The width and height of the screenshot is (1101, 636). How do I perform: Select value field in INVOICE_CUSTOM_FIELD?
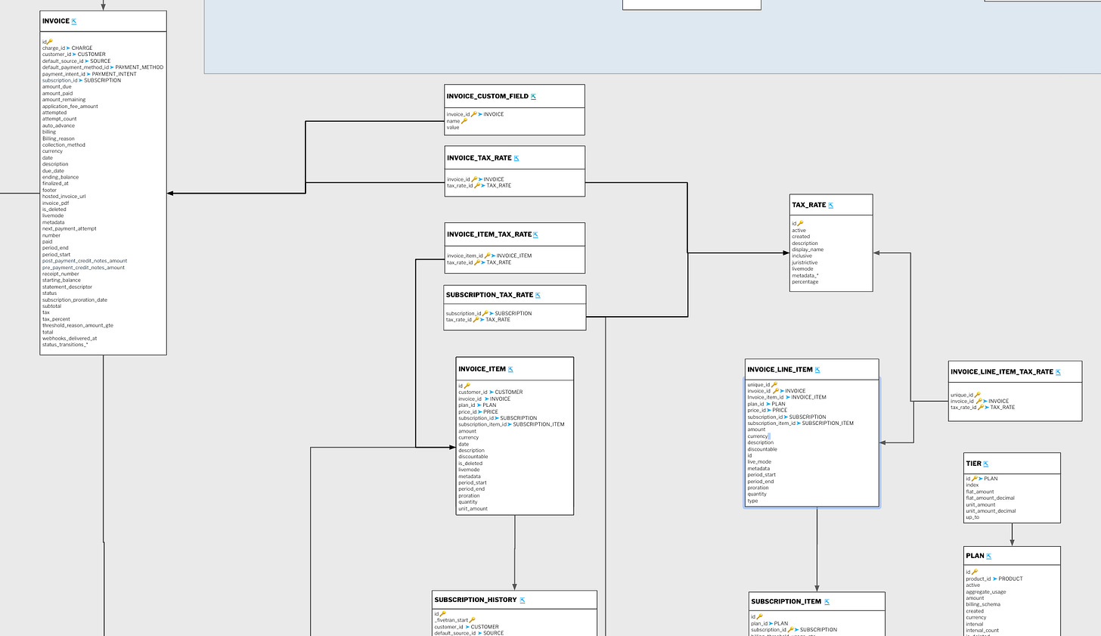pyautogui.click(x=453, y=127)
